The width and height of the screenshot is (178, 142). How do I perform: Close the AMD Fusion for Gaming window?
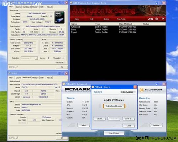(x=164, y=3)
